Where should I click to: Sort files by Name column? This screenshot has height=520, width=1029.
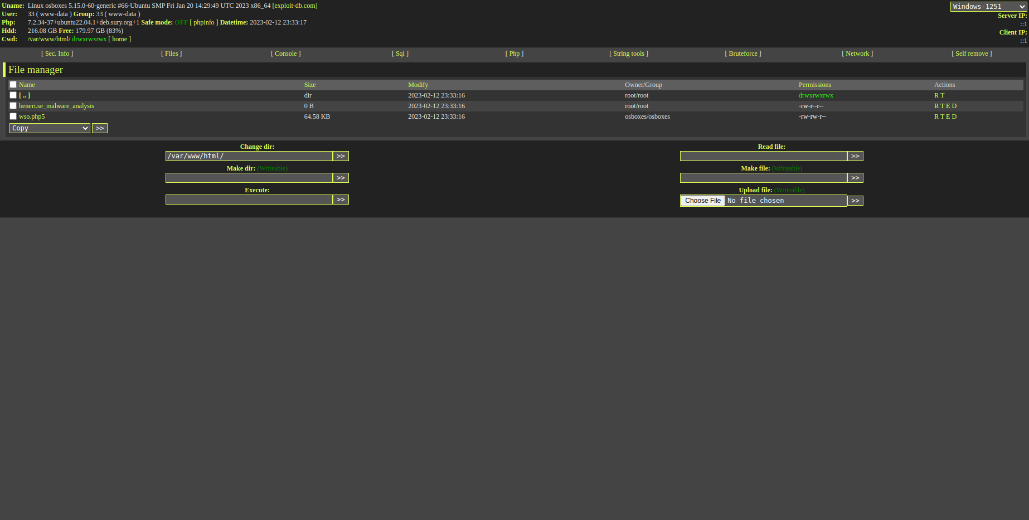(27, 85)
